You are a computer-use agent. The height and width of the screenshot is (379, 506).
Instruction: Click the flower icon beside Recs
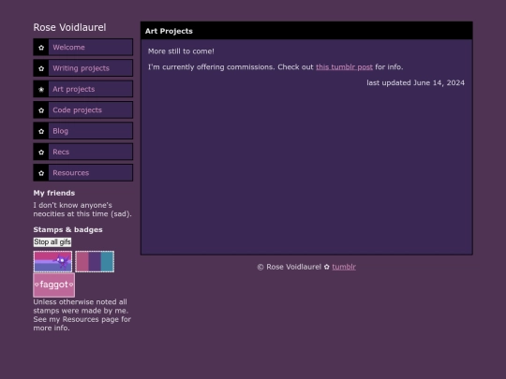[x=41, y=153]
